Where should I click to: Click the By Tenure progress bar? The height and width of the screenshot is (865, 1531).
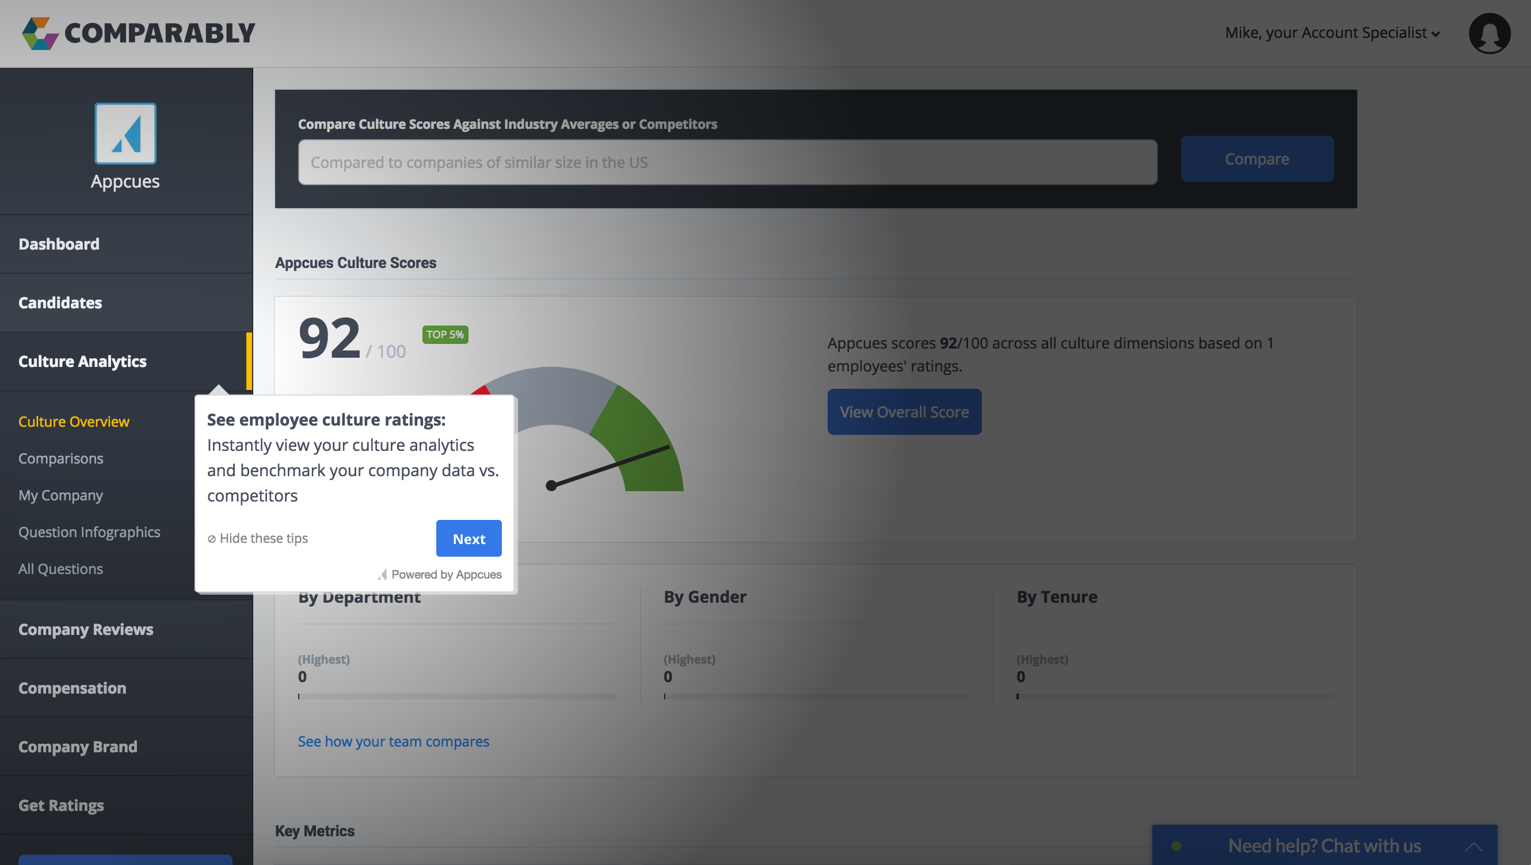1175,696
